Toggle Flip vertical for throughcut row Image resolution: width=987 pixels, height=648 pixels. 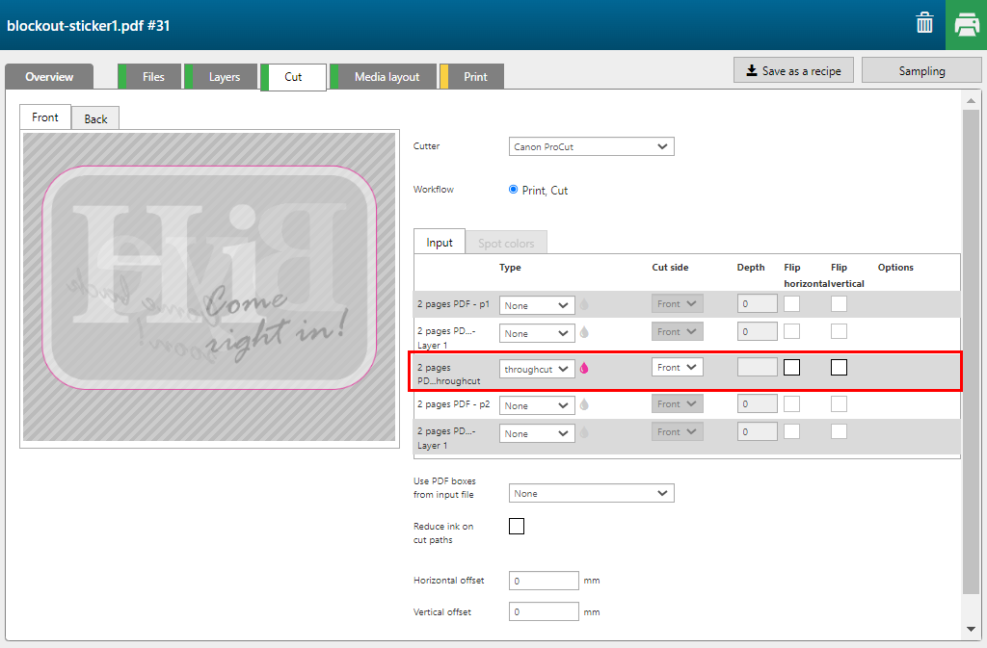pos(840,367)
